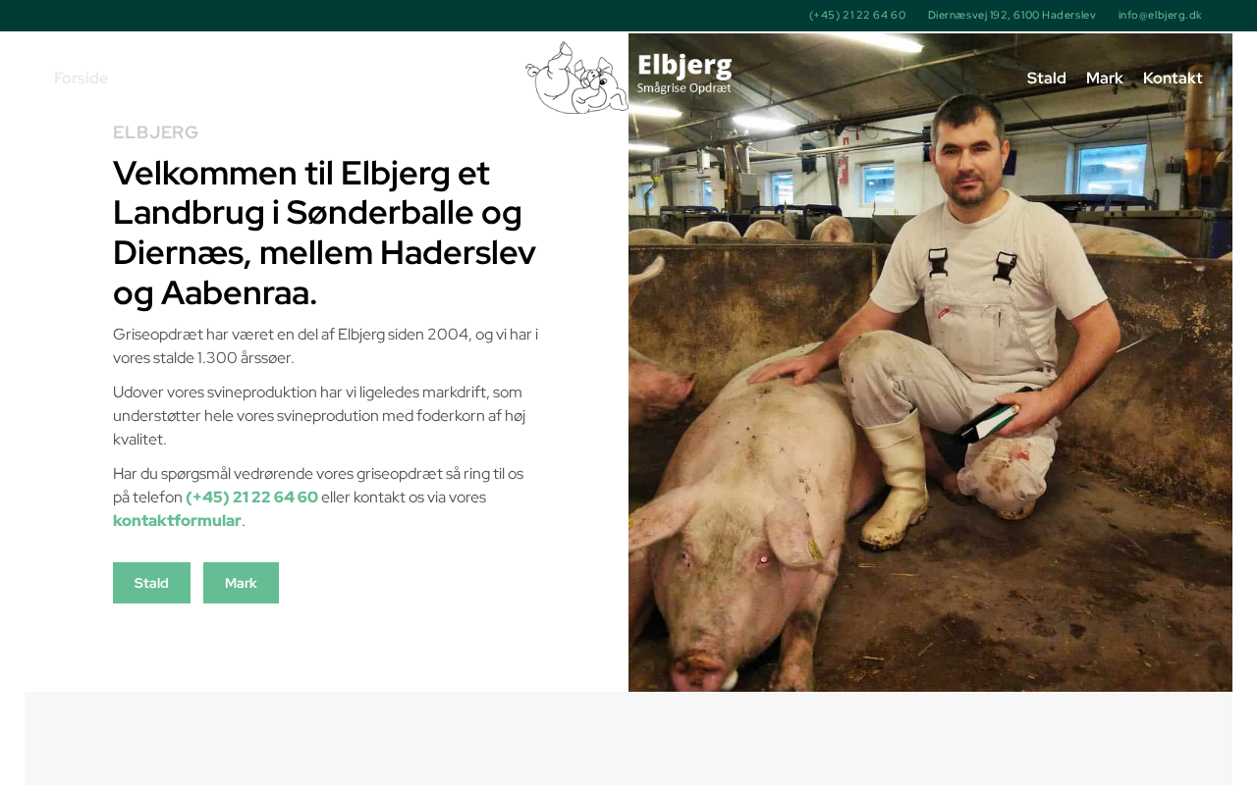
Task: Click the Velkommen til Elbjerg headline
Action: (x=326, y=233)
